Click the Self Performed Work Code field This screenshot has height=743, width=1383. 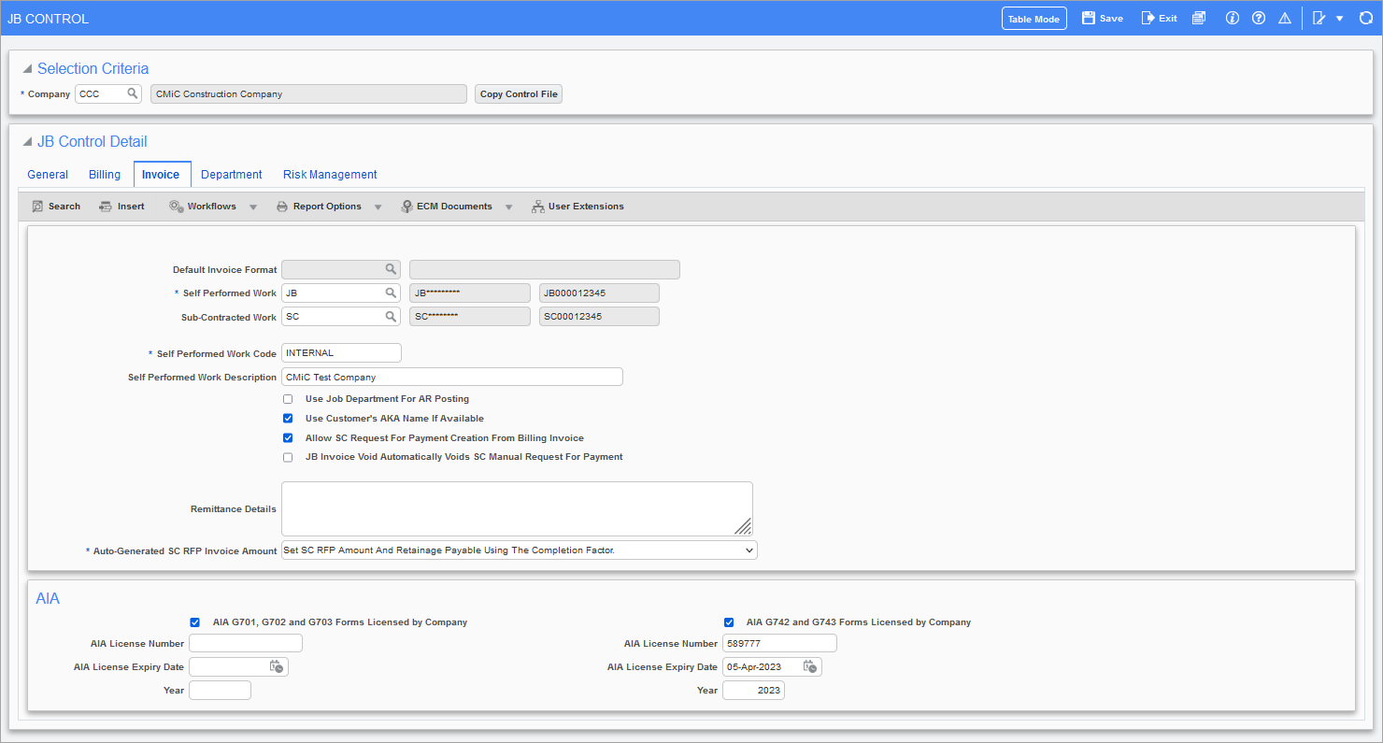341,353
